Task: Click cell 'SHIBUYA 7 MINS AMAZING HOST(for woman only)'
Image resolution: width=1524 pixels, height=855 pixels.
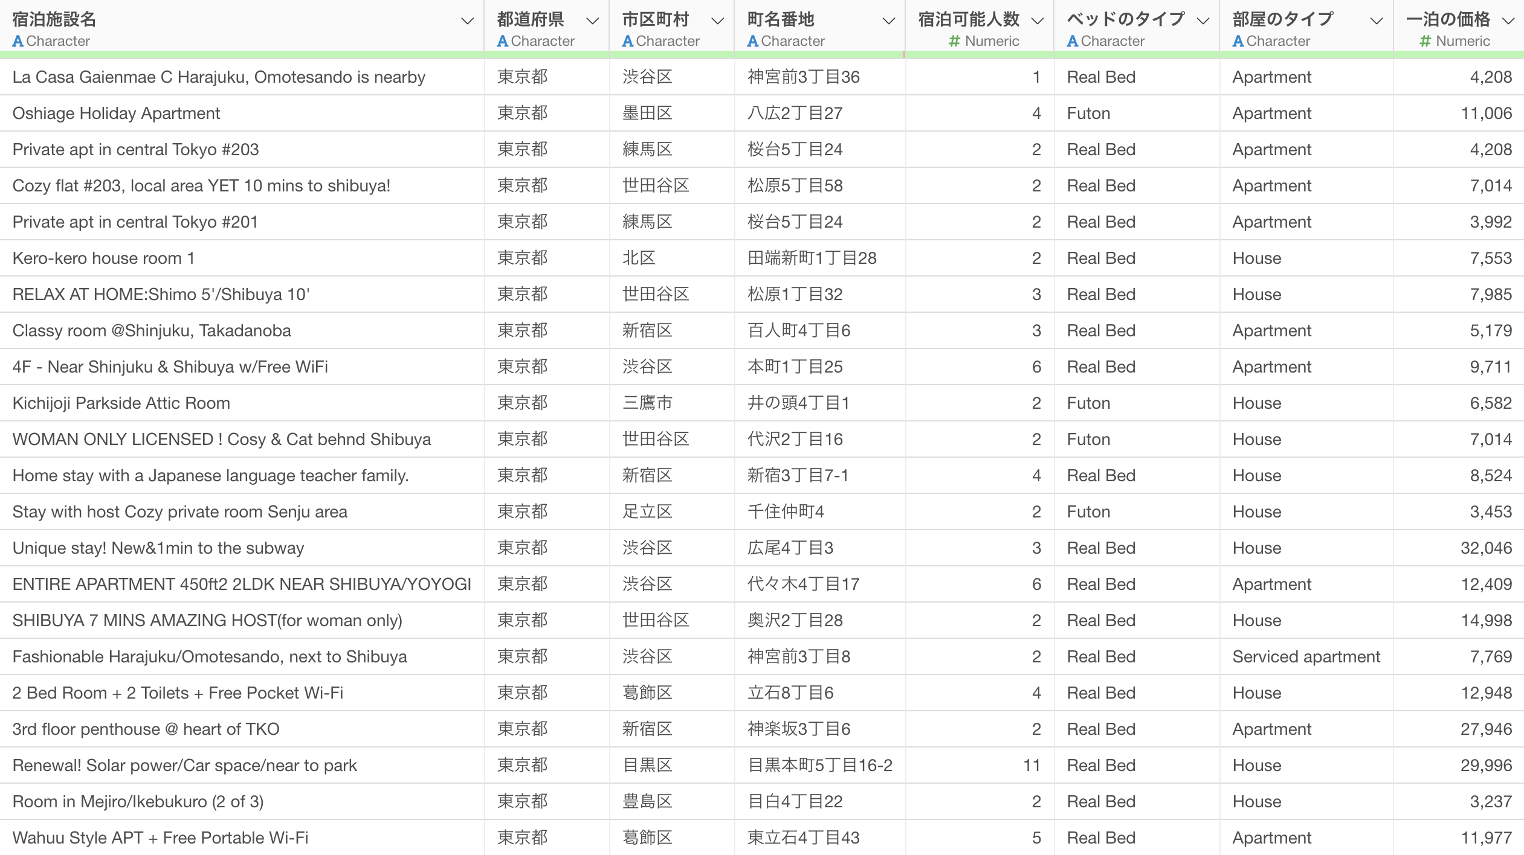Action: point(242,620)
